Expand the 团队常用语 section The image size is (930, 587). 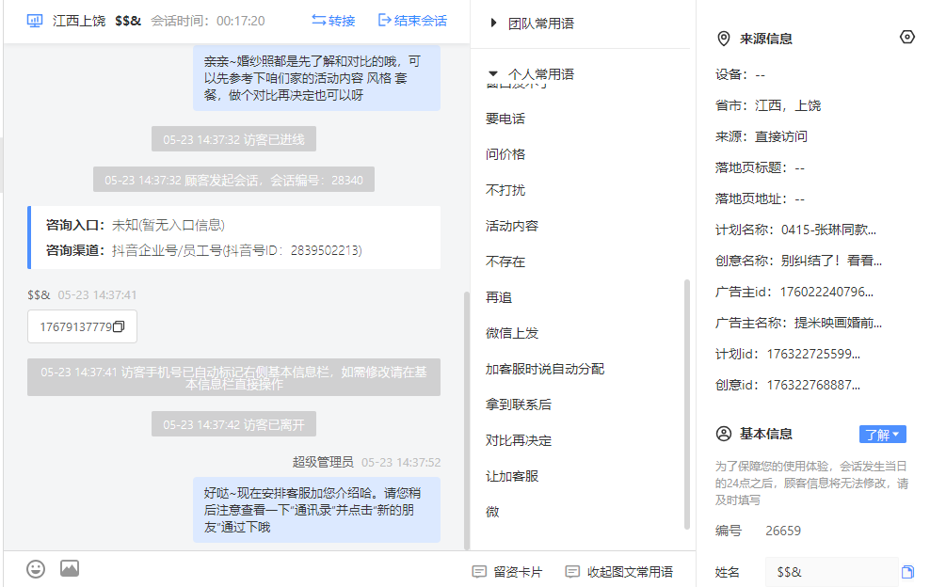pos(532,24)
